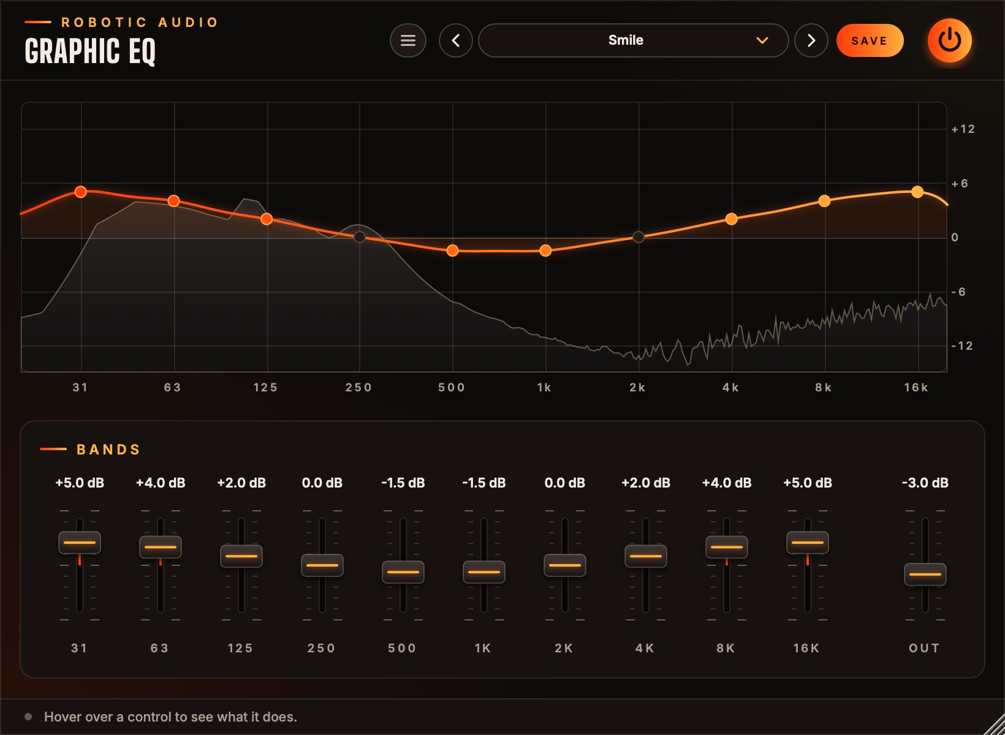
Task: Click the -1.5 dB value above the 500 band
Action: click(403, 483)
